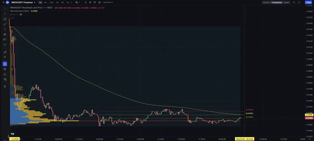The image size is (314, 141).
Task: Click the 2026-03-09 18:33:00 time label
Action: coord(245,139)
